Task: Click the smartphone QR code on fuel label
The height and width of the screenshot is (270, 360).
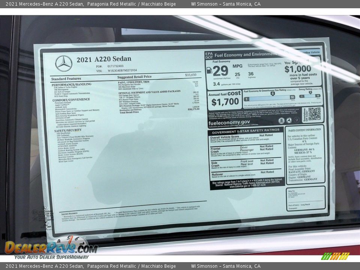Action: point(314,114)
